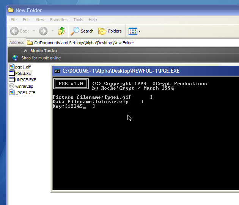
Task: Select the winrar.zip file icon
Action: click(x=12, y=86)
